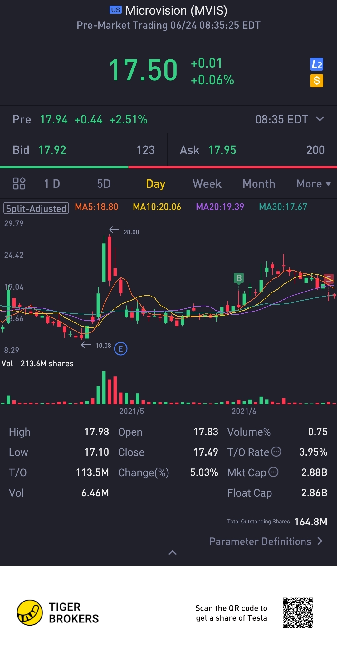Tap the tallest green volume bar
337x660 pixels.
click(x=104, y=387)
